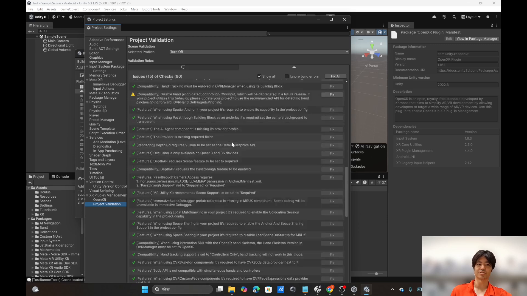Select Main Camera in the Hierarchy

click(x=58, y=41)
